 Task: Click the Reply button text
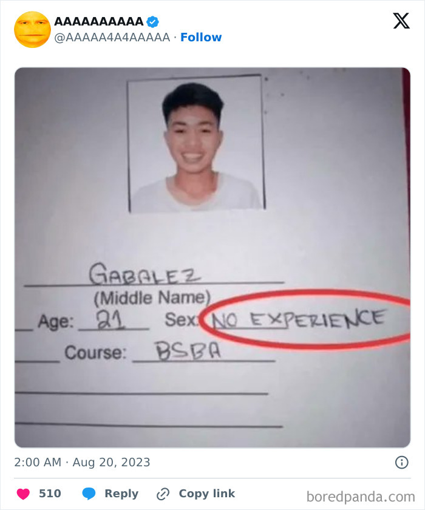[121, 494]
